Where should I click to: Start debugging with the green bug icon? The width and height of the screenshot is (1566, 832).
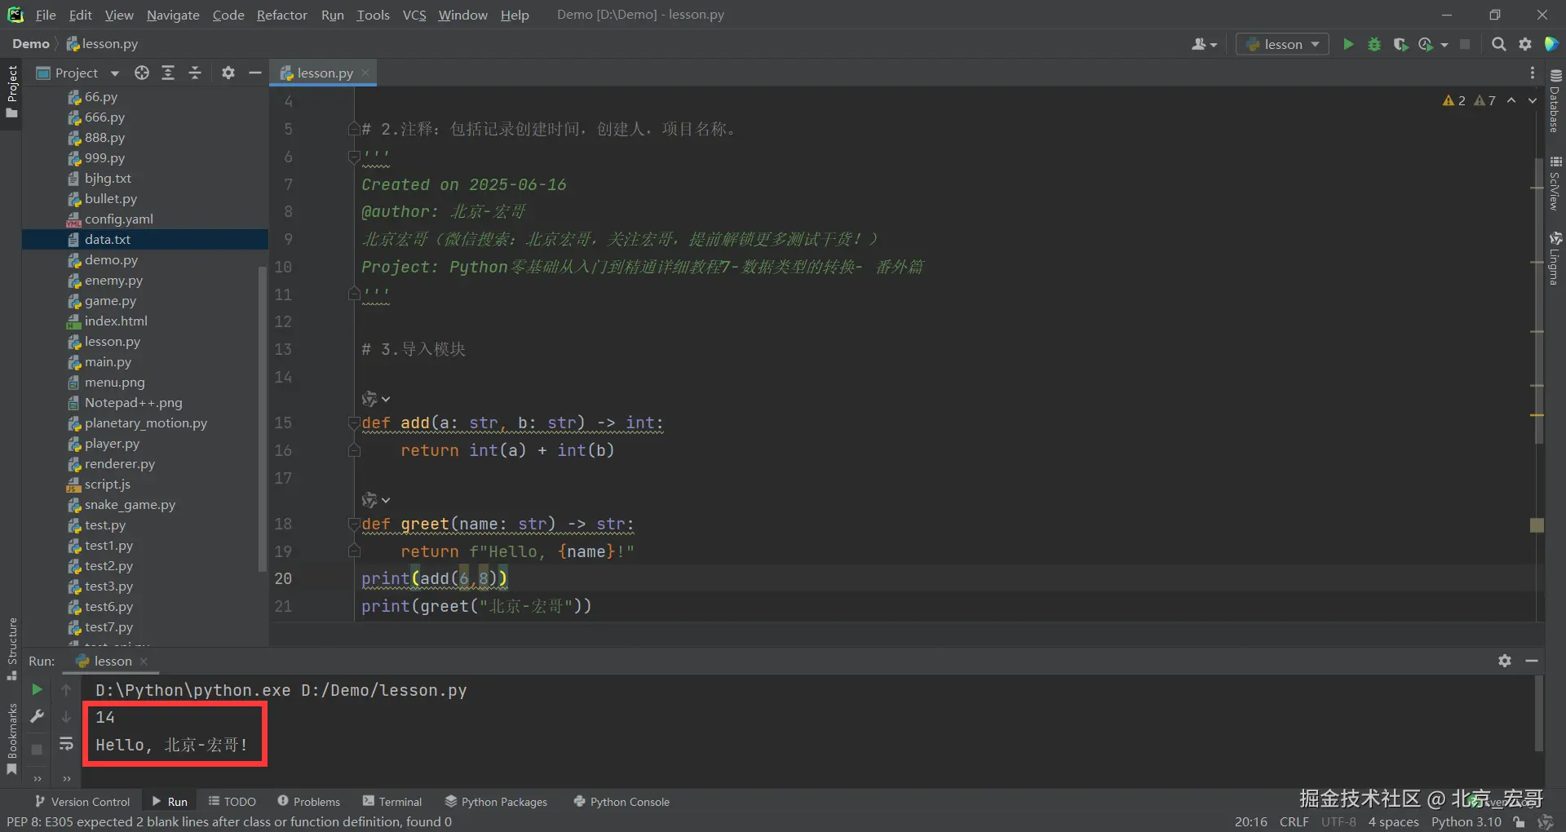(x=1374, y=44)
